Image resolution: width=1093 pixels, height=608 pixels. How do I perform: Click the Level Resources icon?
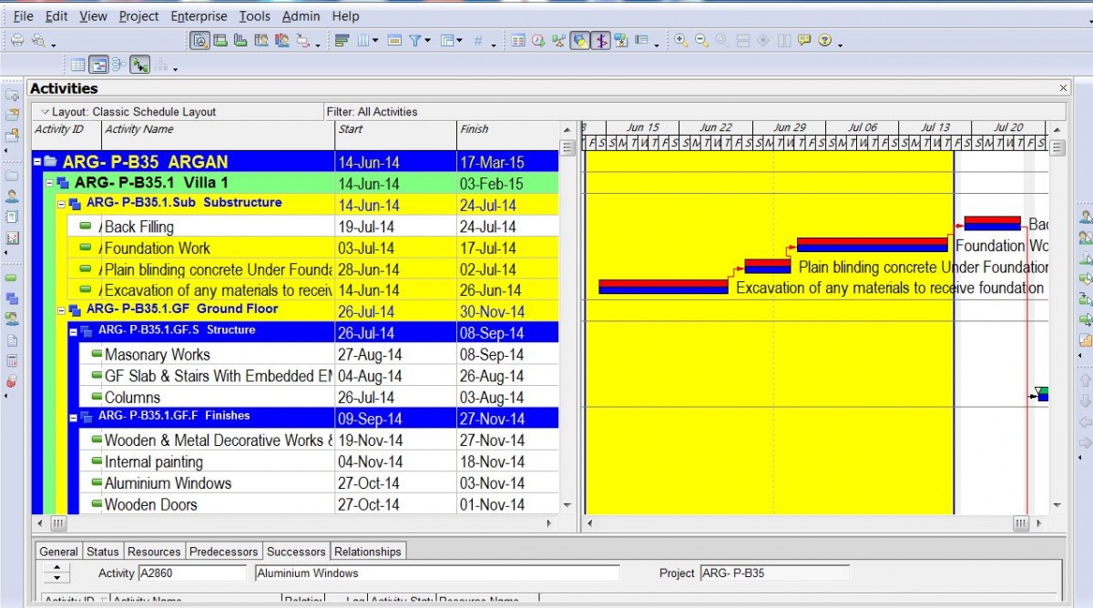coord(558,40)
